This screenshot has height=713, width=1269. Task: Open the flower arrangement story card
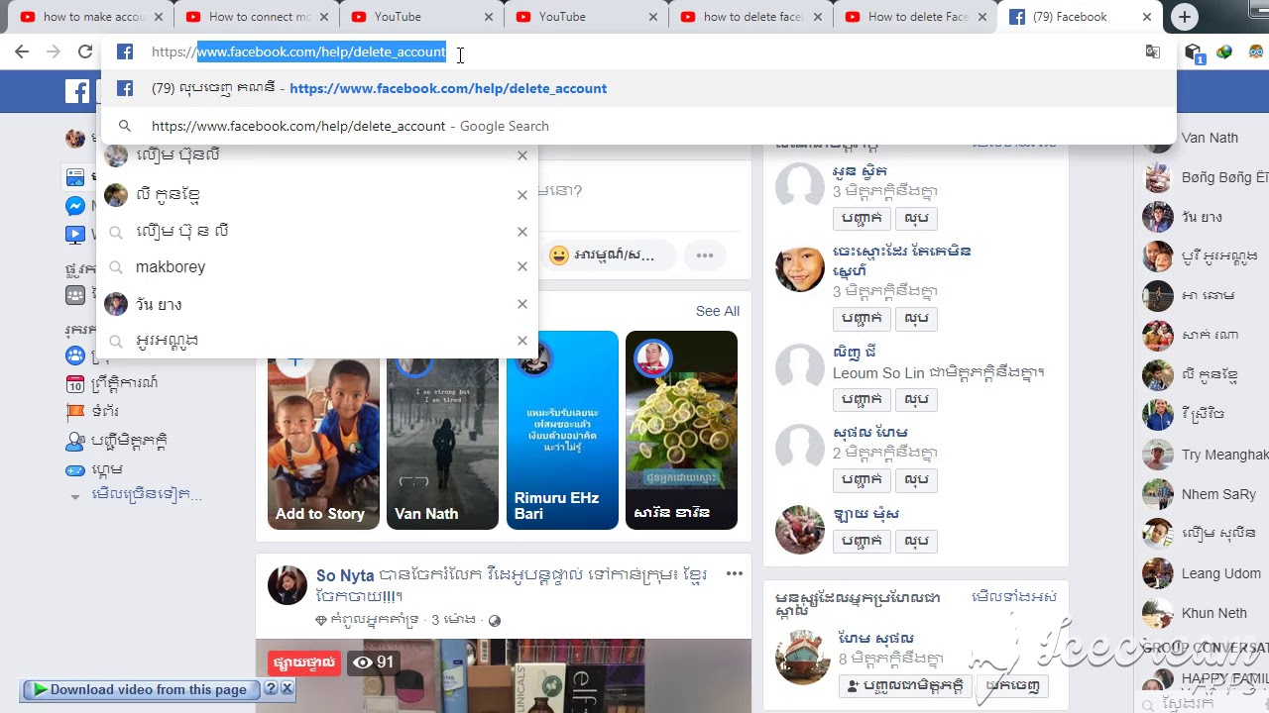click(x=681, y=431)
